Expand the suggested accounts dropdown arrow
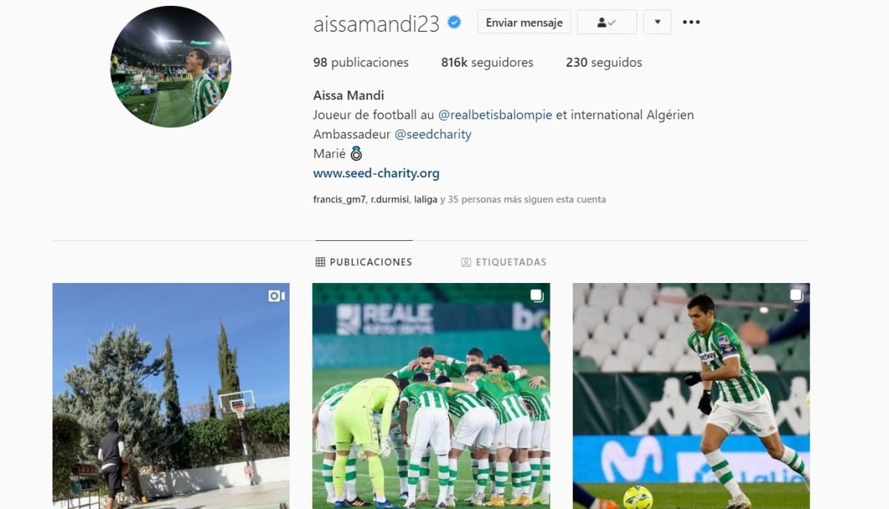 [x=657, y=22]
